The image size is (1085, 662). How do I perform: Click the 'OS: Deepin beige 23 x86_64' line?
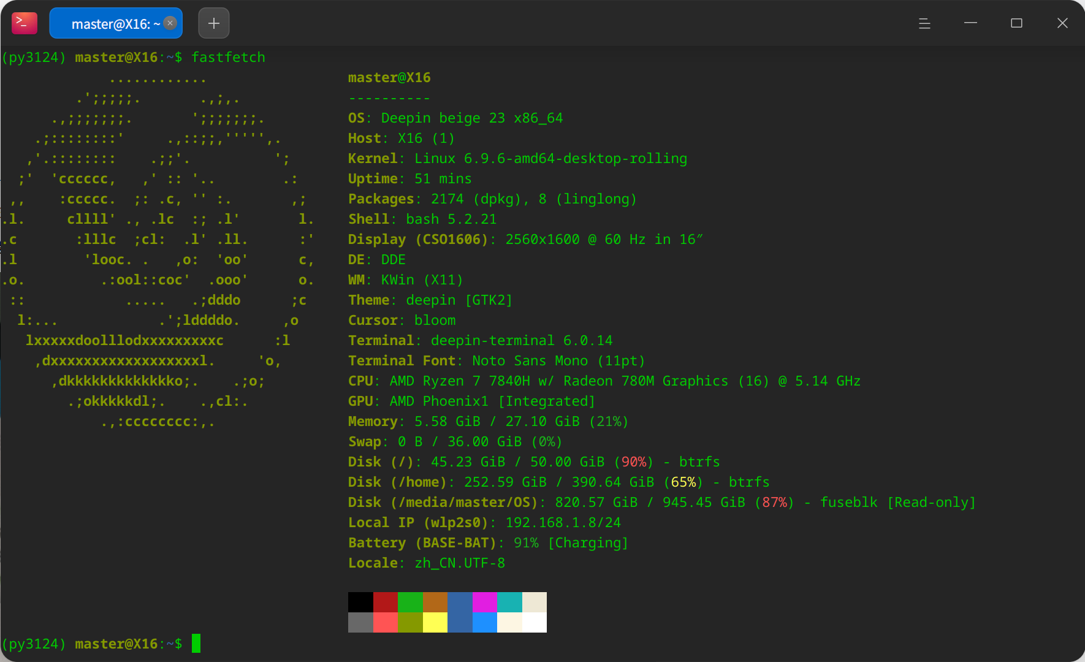click(455, 118)
